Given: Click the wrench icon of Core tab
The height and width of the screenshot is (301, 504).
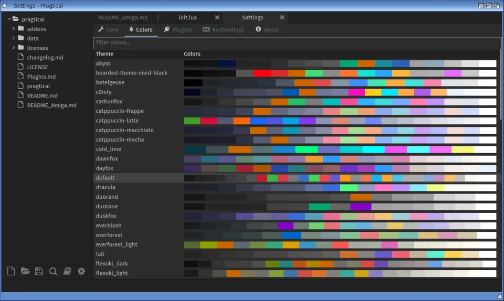Looking at the screenshot, I should coord(101,29).
